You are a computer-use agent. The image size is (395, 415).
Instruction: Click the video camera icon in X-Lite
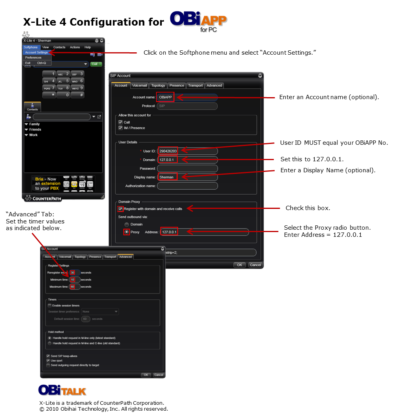click(100, 54)
